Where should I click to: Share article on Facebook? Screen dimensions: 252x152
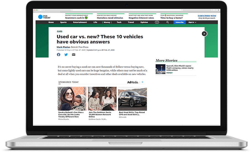[x=58, y=55]
